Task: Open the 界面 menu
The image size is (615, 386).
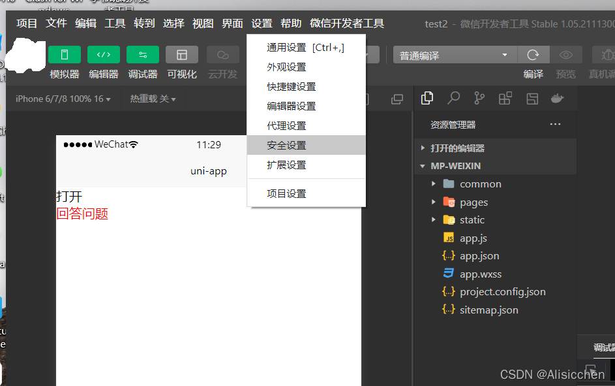Action: (232, 24)
